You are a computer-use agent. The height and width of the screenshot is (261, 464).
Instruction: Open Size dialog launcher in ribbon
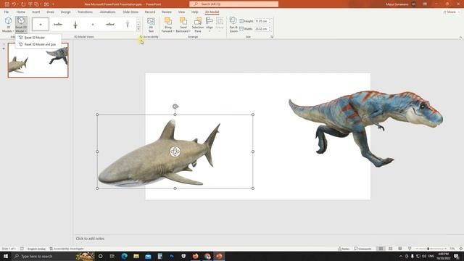[272, 37]
